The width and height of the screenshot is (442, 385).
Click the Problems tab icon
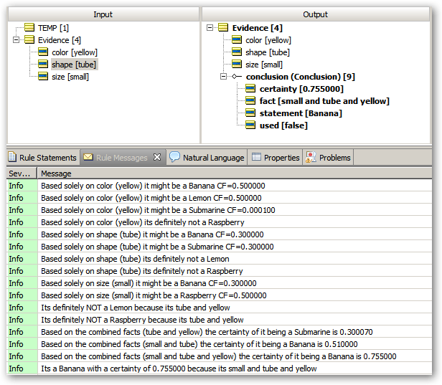click(x=311, y=157)
